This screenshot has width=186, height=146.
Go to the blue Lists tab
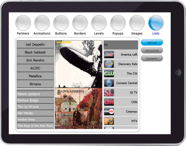click(x=156, y=23)
